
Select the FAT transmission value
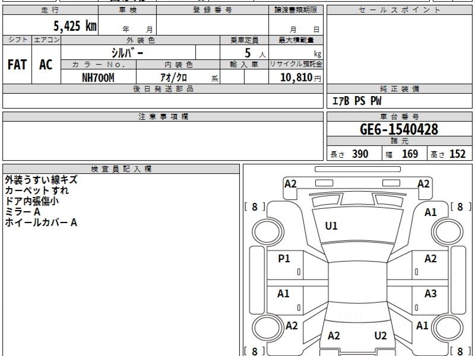17,65
